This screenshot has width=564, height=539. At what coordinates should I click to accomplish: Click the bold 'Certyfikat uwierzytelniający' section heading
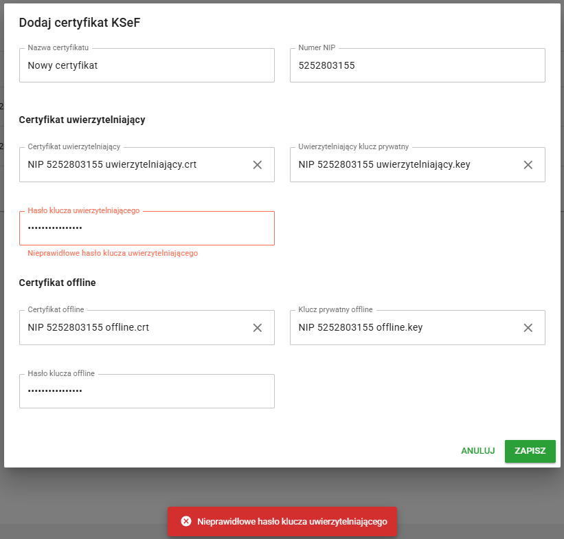pyautogui.click(x=82, y=120)
